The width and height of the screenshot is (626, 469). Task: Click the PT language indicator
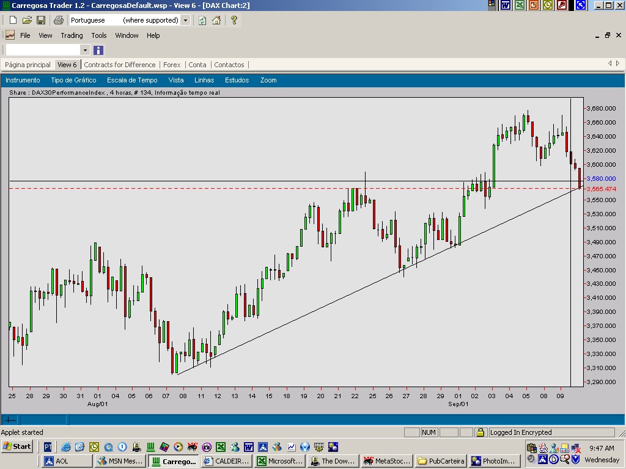[x=48, y=447]
